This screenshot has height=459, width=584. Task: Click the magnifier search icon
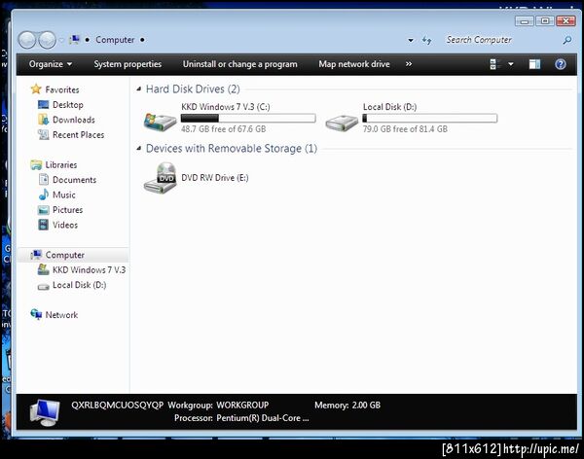click(x=567, y=40)
